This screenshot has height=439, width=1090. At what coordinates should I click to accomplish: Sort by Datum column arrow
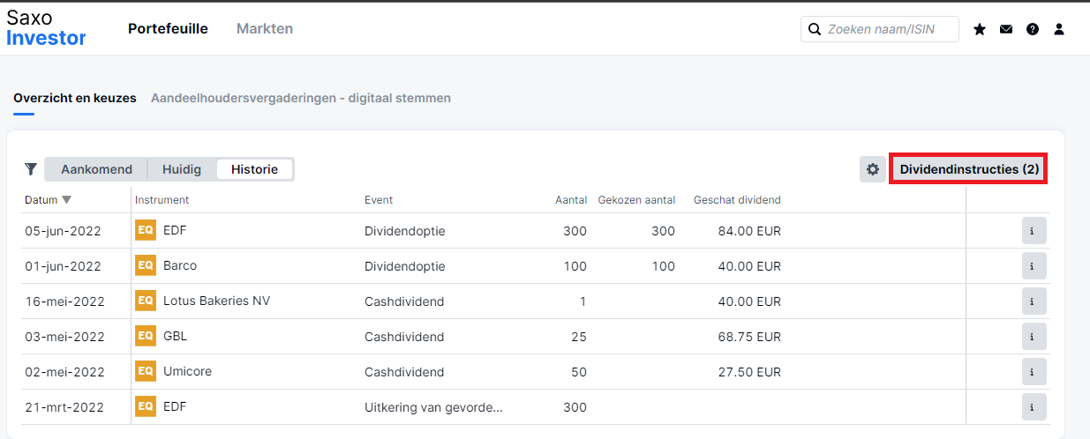click(67, 200)
